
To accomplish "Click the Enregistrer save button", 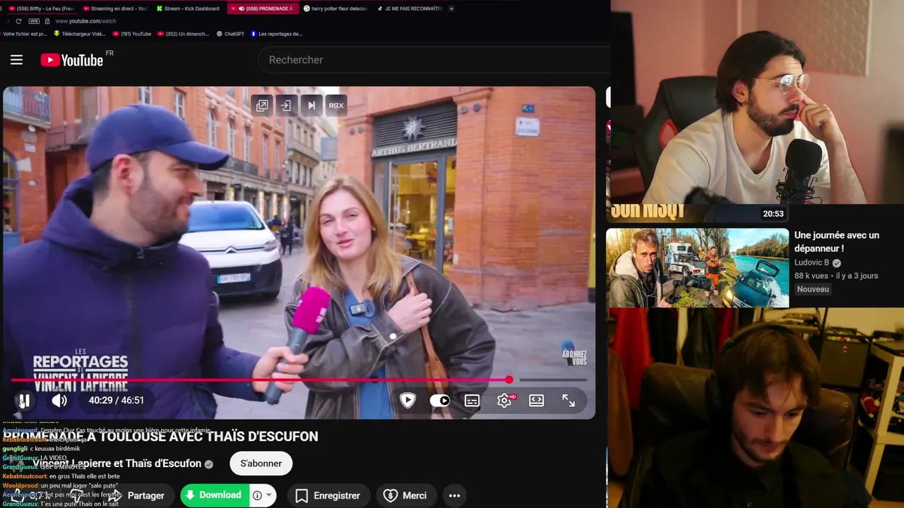I will tap(328, 495).
